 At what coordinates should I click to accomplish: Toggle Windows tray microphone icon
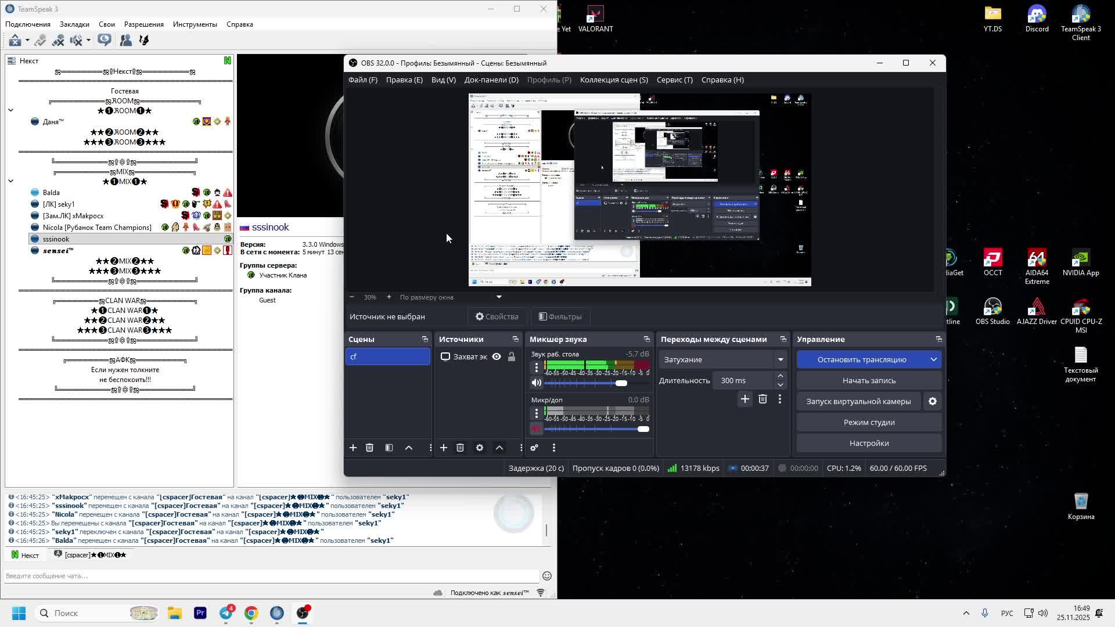pos(985,613)
